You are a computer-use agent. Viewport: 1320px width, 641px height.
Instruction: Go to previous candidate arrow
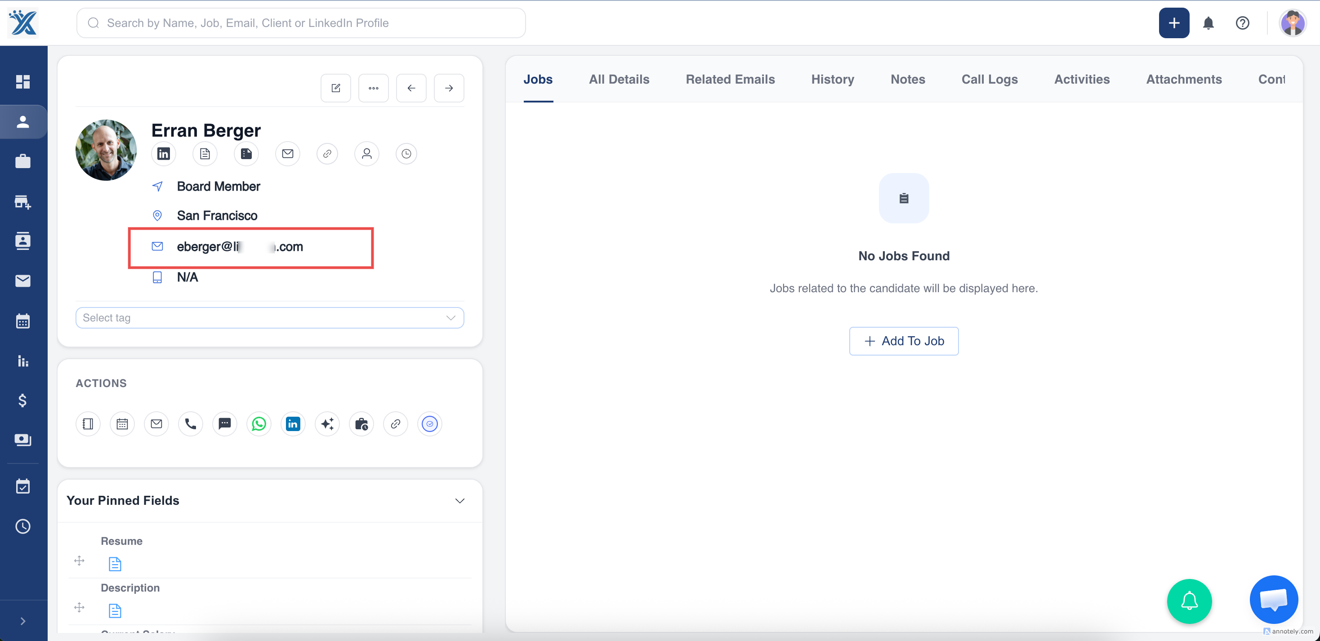click(x=411, y=88)
